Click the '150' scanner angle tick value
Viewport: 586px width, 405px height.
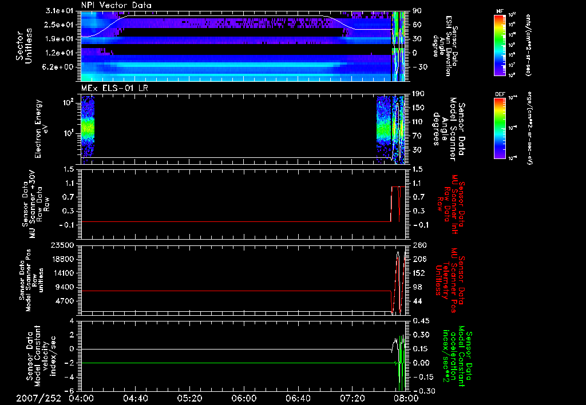point(418,108)
